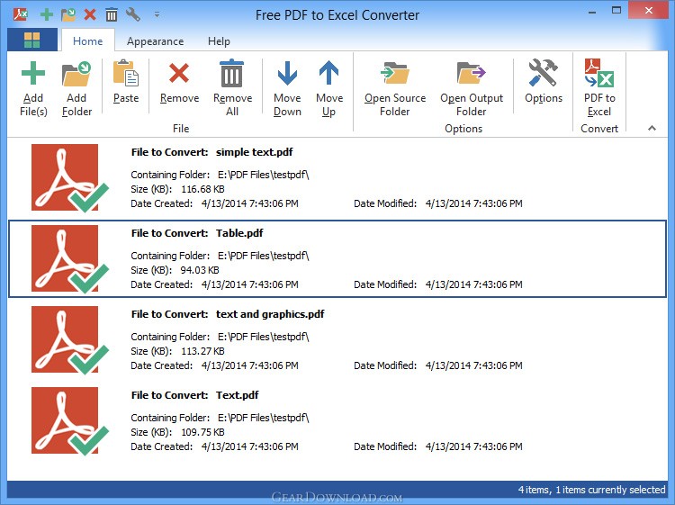The image size is (675, 505).
Task: Click the Add Folder ribbon button
Action: click(x=76, y=88)
